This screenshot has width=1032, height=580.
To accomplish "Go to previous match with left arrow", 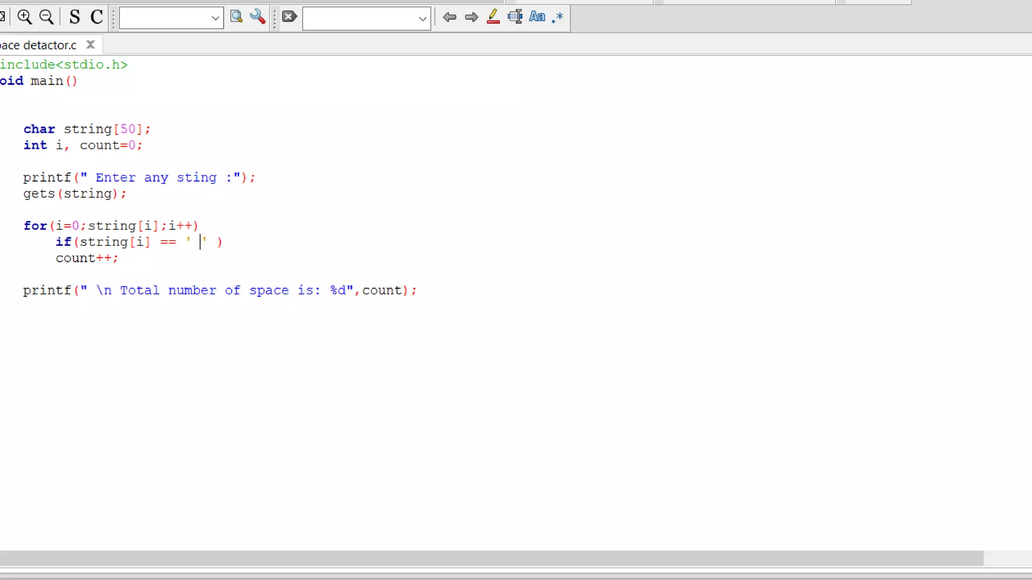I will pyautogui.click(x=449, y=17).
